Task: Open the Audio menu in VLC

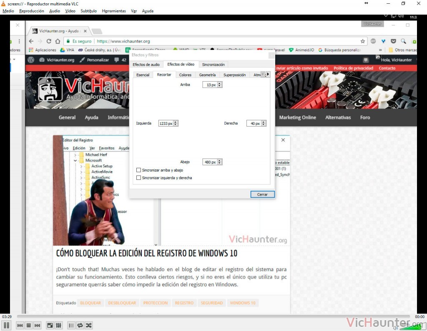Action: [55, 11]
